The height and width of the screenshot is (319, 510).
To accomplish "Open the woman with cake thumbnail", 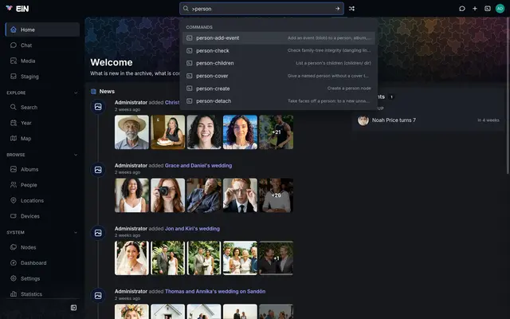I will pos(168,132).
